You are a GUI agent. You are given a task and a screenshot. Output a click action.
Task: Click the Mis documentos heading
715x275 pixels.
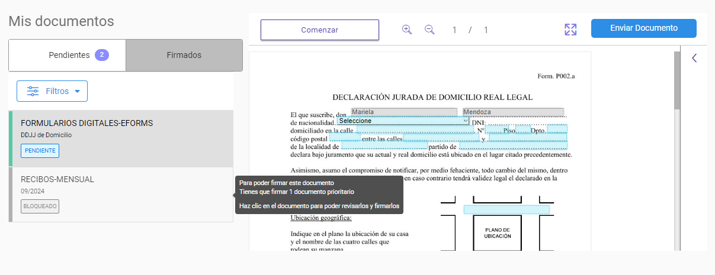[x=61, y=21]
